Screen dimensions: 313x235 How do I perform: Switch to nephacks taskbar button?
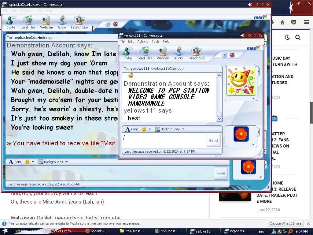tap(238, 231)
